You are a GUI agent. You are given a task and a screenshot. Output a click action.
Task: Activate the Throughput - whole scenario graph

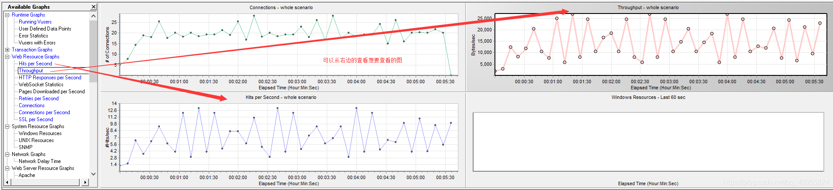tap(649, 47)
